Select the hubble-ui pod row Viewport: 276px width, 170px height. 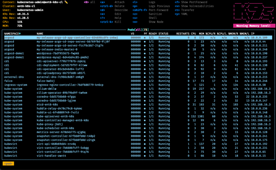coord(138,112)
